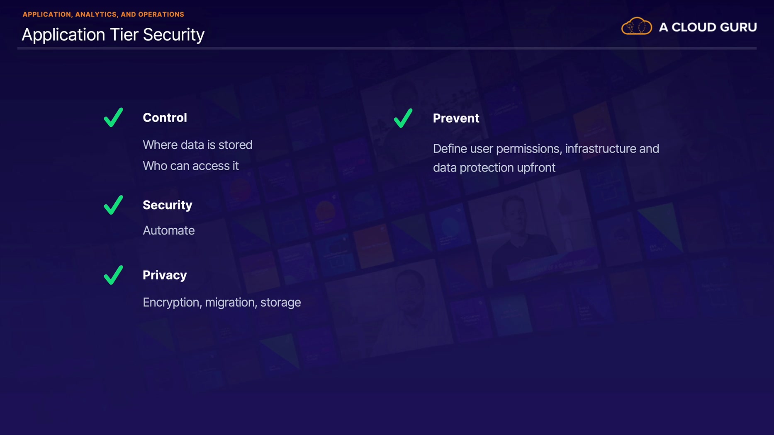This screenshot has height=435, width=774.
Task: Click the Where data is stored line
Action: click(x=197, y=145)
